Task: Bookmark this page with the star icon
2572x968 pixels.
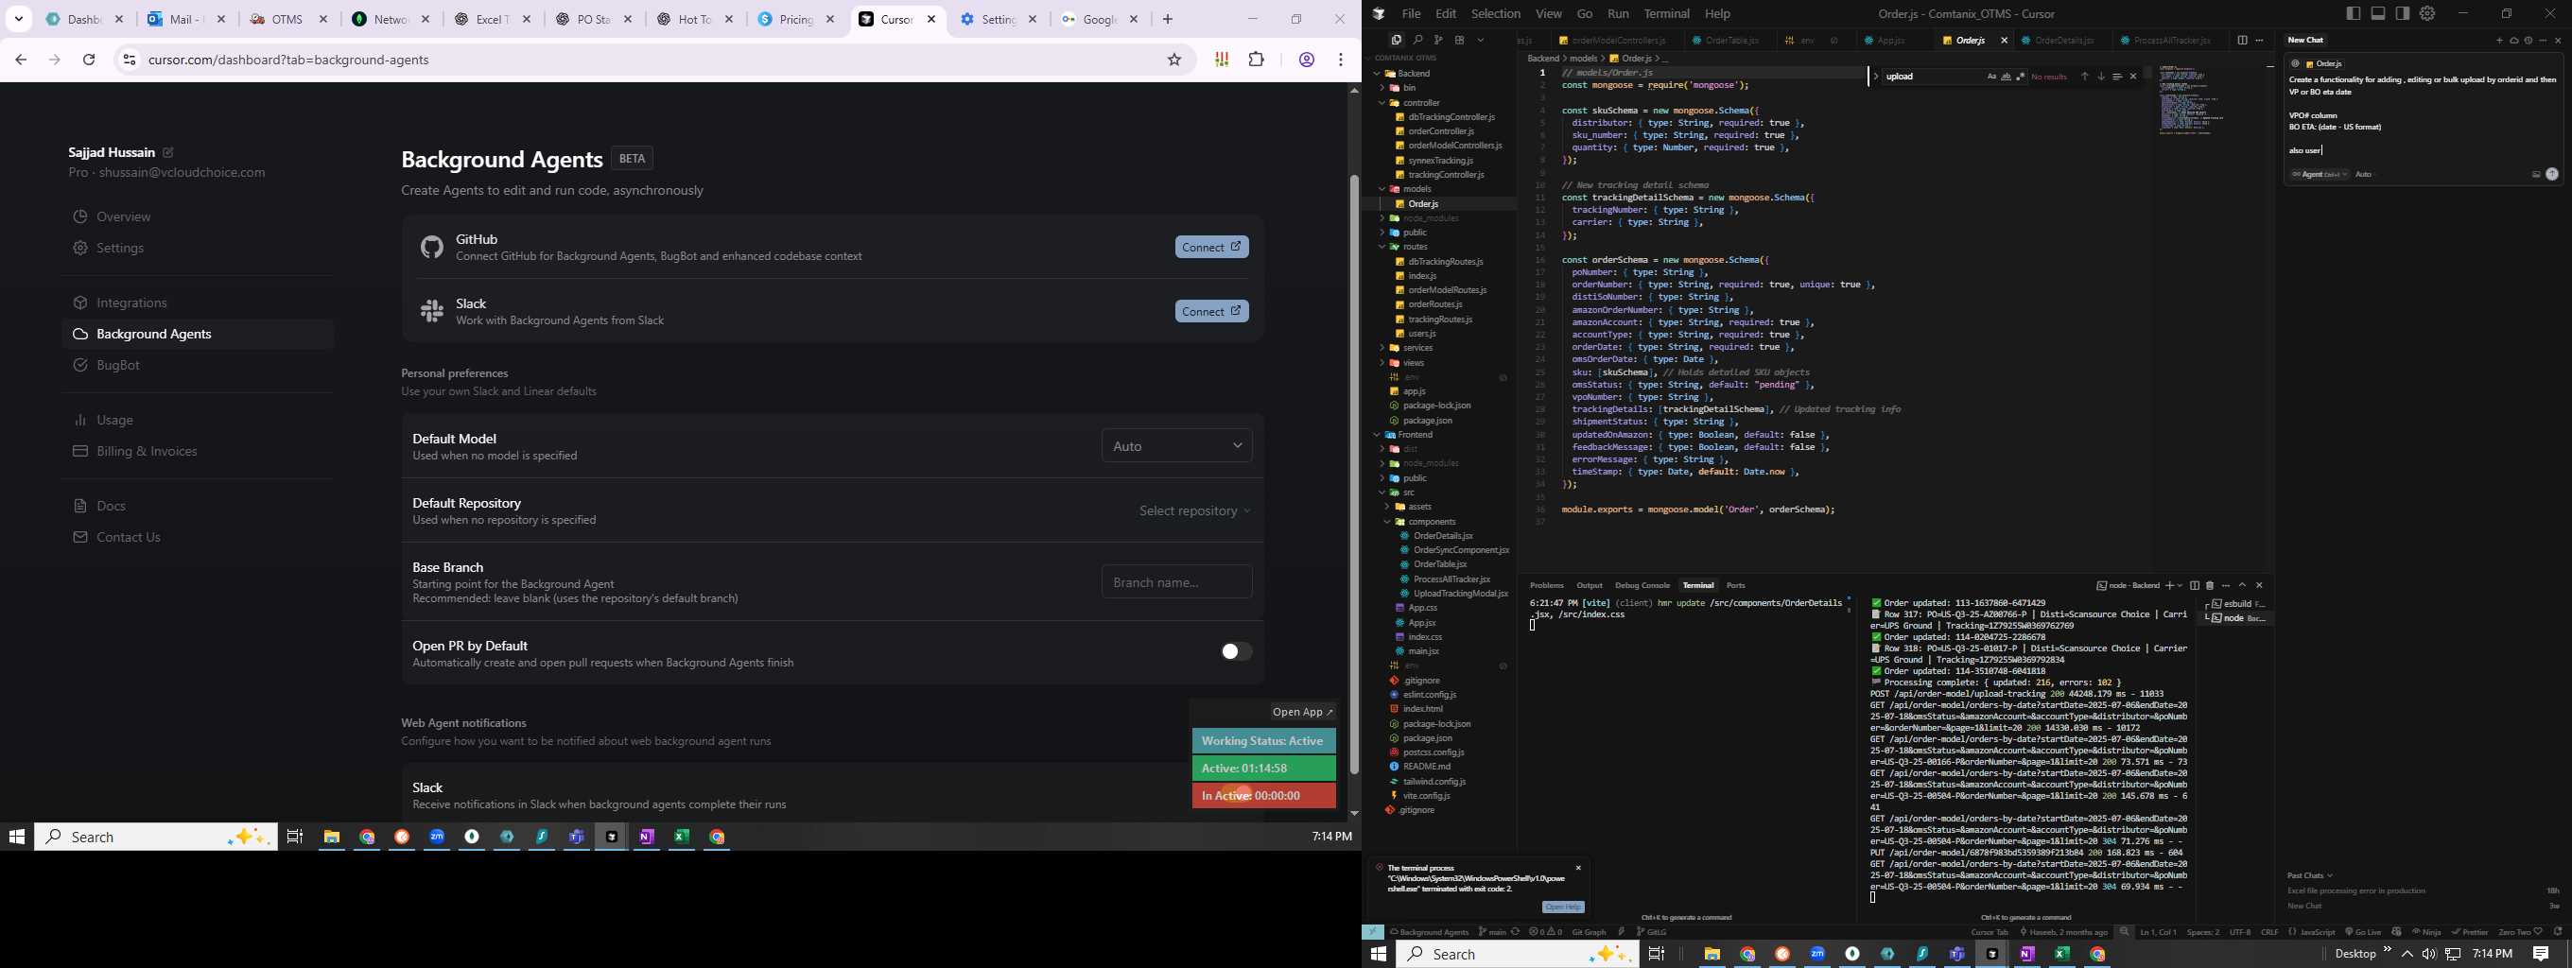Action: (x=1174, y=60)
